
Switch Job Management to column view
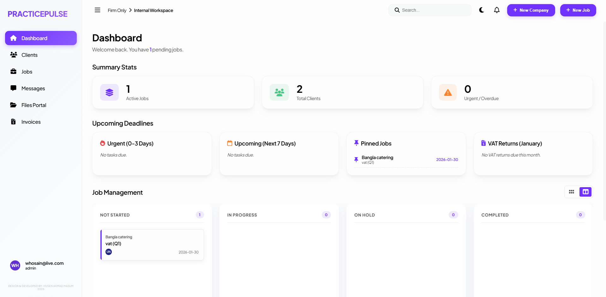click(585, 192)
